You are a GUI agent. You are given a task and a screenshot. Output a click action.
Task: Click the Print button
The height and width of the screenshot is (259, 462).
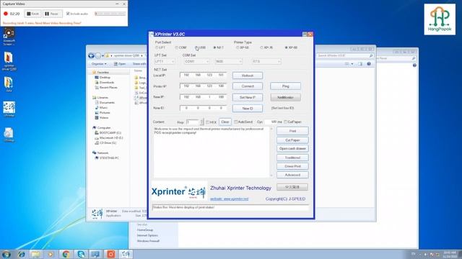click(292, 131)
